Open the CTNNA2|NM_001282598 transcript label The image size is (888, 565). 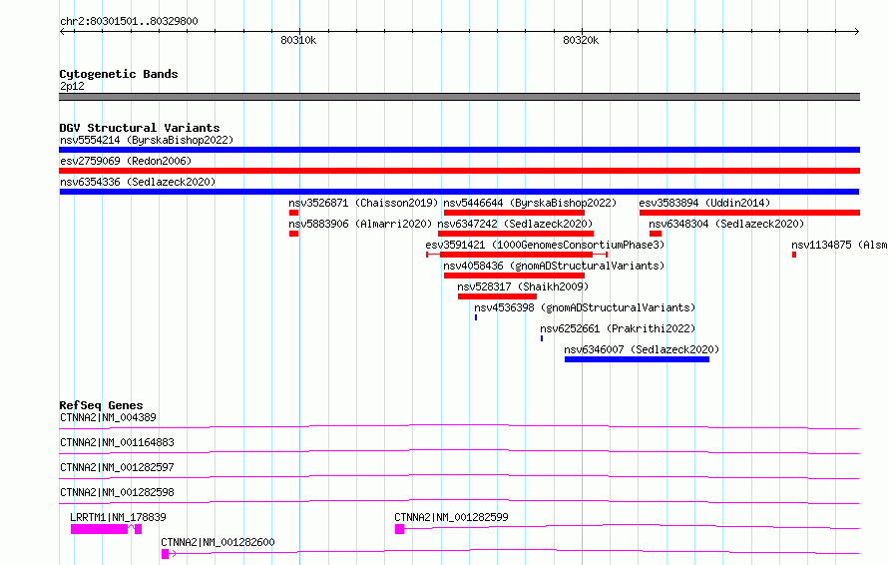click(x=117, y=492)
